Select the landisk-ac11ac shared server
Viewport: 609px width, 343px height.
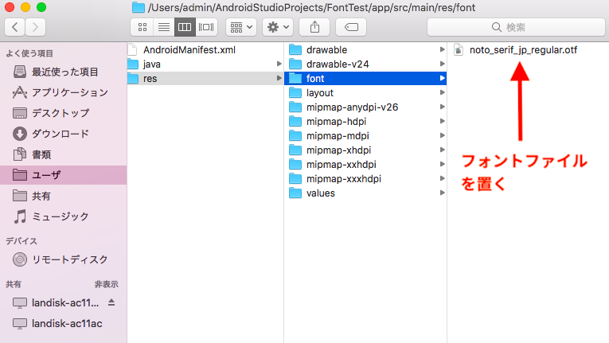(x=64, y=323)
